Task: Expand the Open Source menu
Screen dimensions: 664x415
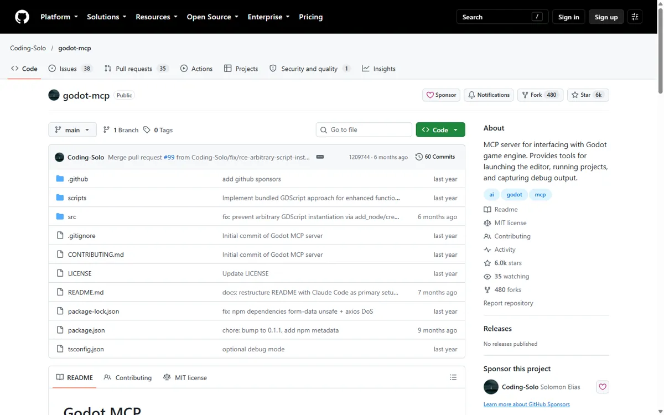Action: 212,17
